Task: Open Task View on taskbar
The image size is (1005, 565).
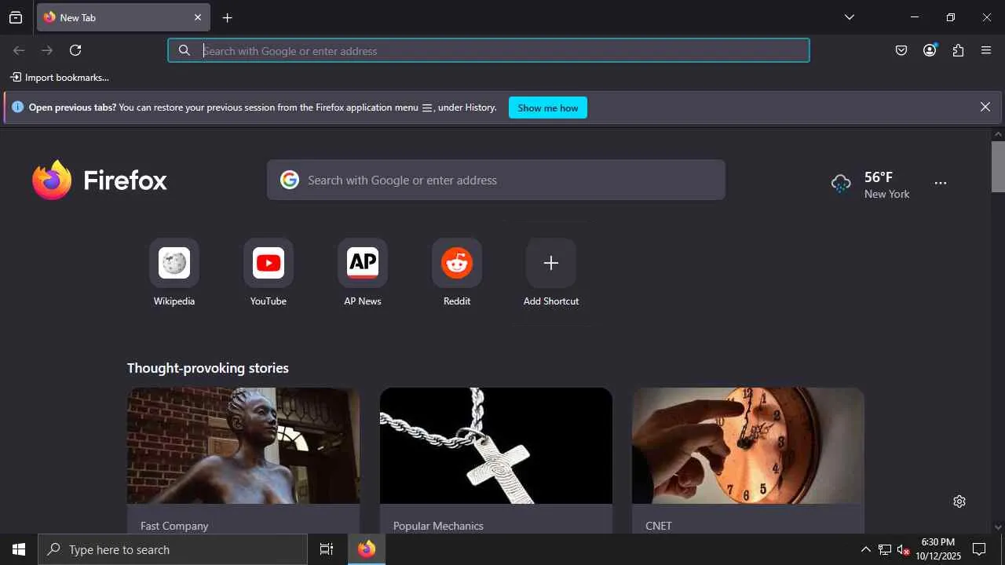Action: (x=327, y=550)
